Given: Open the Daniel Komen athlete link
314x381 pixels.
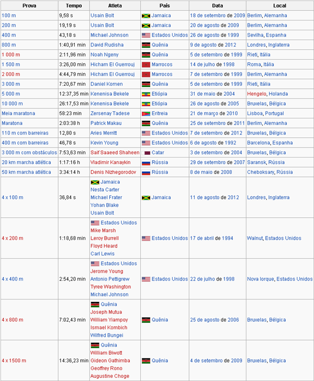Looking at the screenshot, I should coord(106,84).
